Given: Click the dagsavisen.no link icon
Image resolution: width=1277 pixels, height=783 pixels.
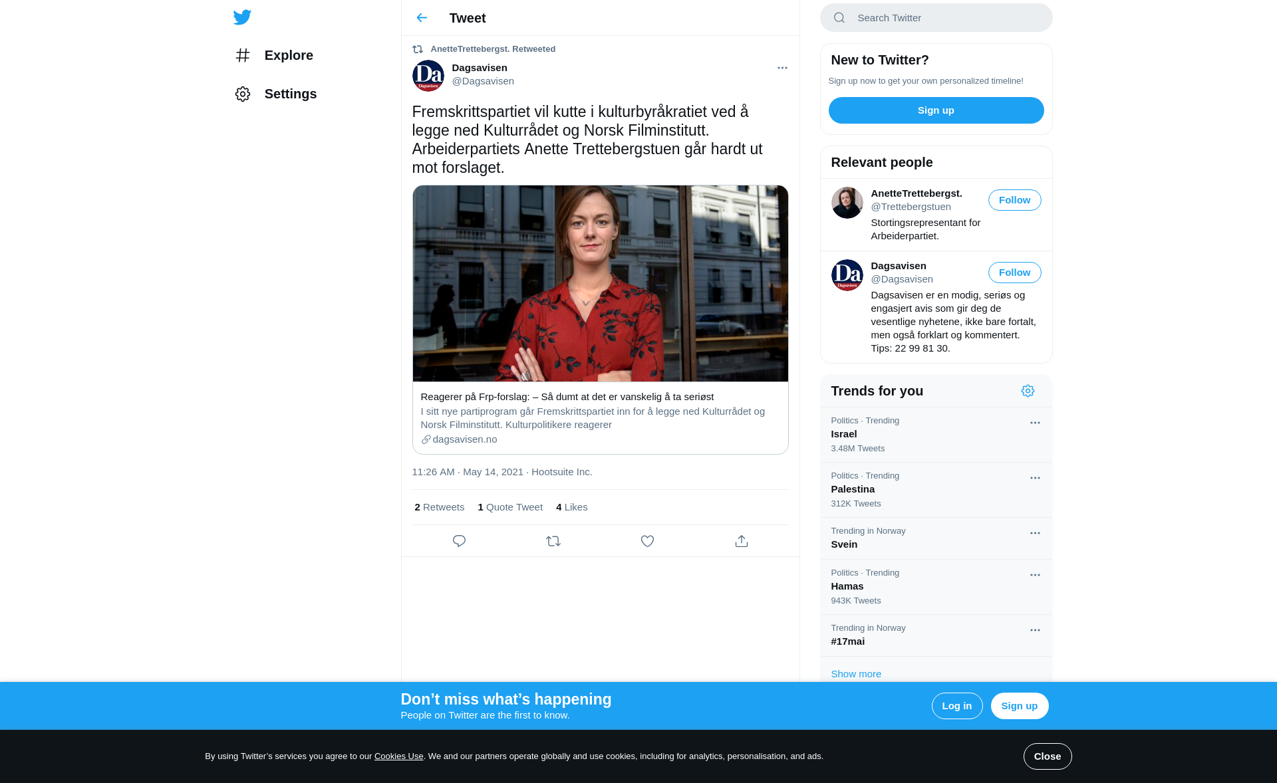Looking at the screenshot, I should coord(426,439).
